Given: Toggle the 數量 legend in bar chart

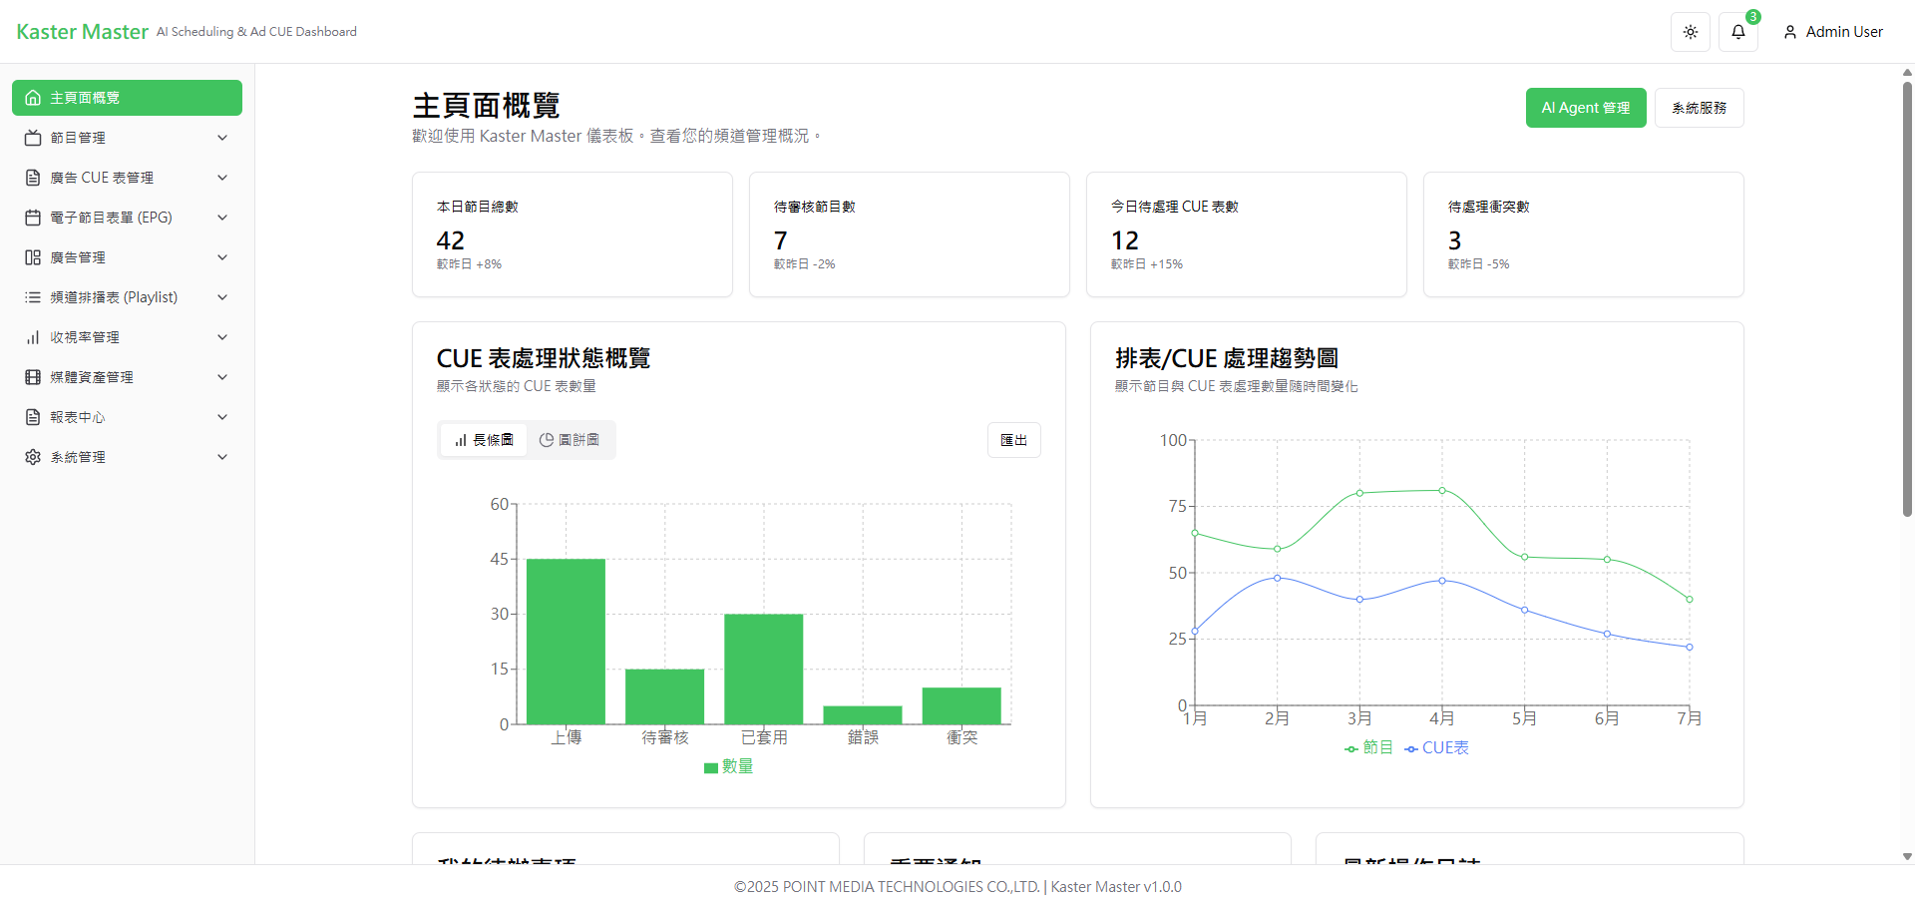Looking at the screenshot, I should pyautogui.click(x=728, y=766).
